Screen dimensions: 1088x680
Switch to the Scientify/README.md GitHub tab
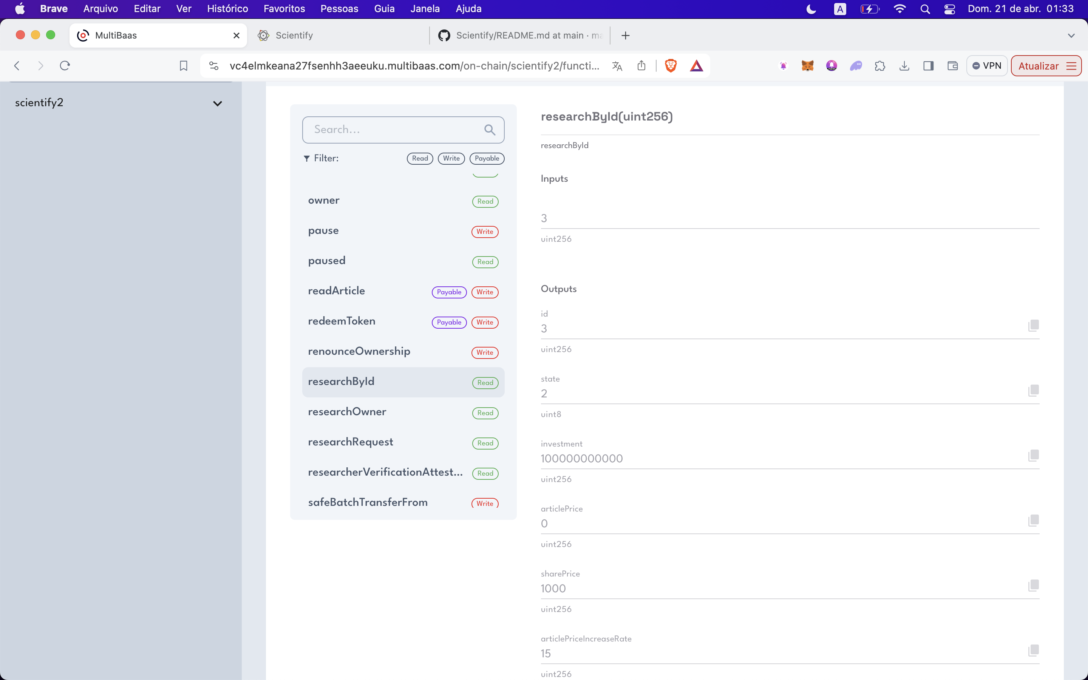pos(519,36)
